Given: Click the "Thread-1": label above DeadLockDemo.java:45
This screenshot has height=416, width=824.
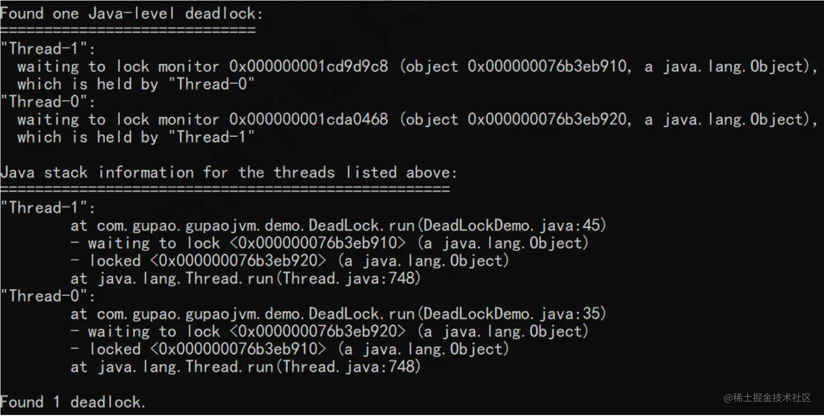Looking at the screenshot, I should (48, 208).
